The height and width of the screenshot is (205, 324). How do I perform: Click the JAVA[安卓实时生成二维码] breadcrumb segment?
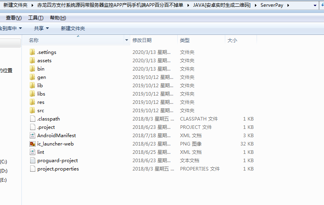point(222,5)
